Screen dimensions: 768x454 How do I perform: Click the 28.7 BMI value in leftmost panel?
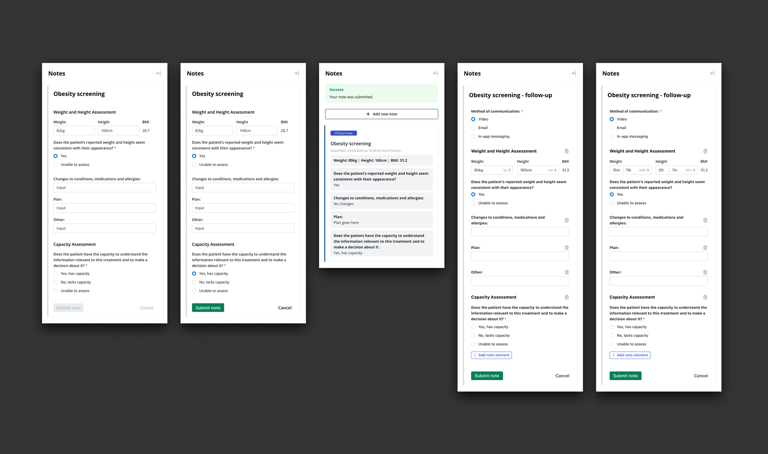coord(146,131)
